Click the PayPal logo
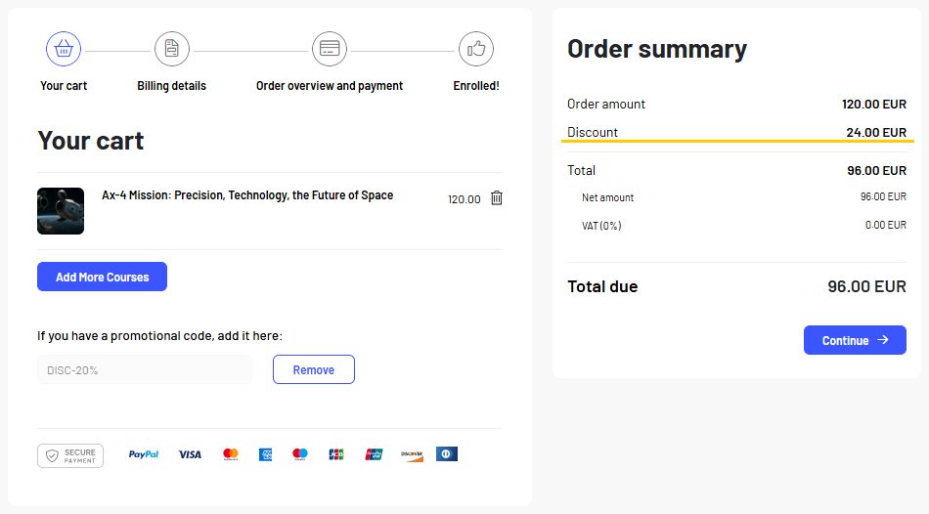The width and height of the screenshot is (929, 514). (x=144, y=454)
